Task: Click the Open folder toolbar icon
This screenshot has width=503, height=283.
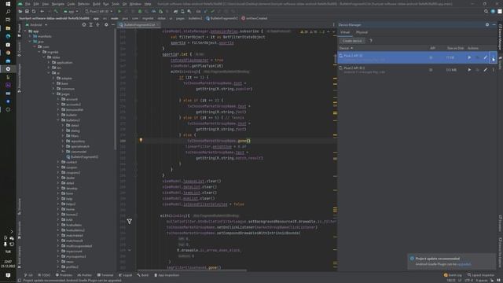Action: tap(20, 11)
